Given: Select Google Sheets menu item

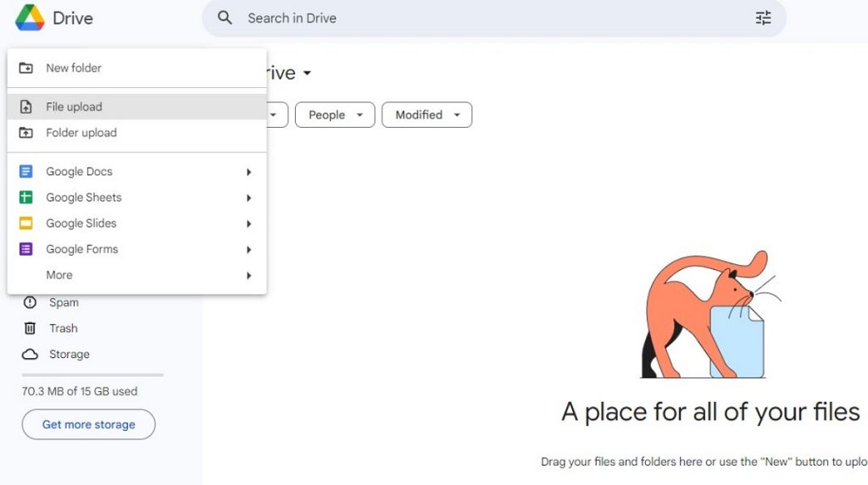Looking at the screenshot, I should [136, 197].
